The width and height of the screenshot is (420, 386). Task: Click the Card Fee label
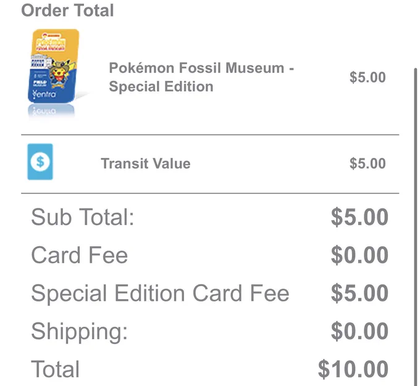(x=79, y=255)
